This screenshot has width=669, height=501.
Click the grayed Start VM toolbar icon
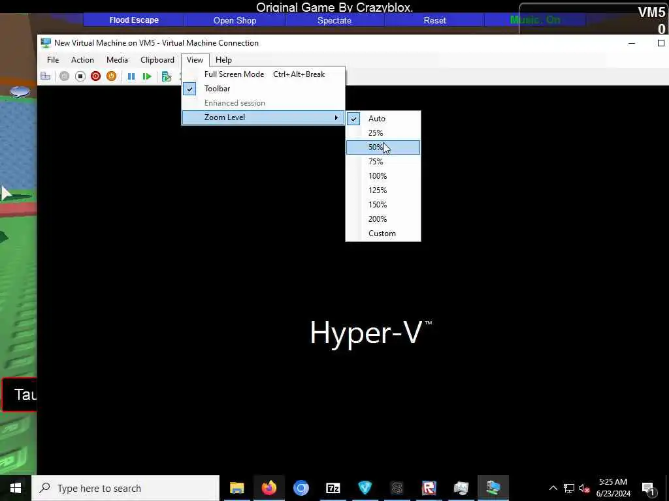click(x=65, y=76)
